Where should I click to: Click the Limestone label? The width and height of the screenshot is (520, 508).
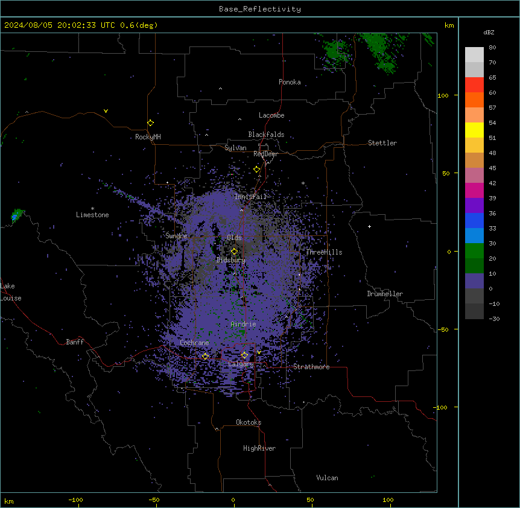pos(92,215)
